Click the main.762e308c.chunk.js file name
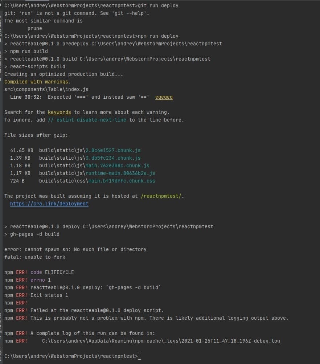 [x=118, y=166]
